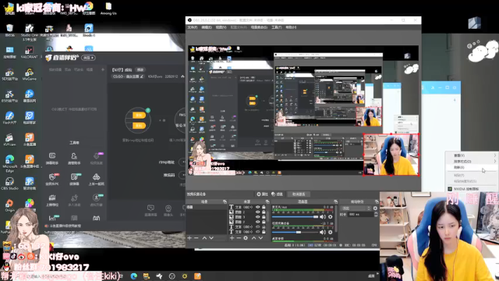The image size is (499, 281).
Task: Move source up in the sources list
Action: tap(253, 238)
